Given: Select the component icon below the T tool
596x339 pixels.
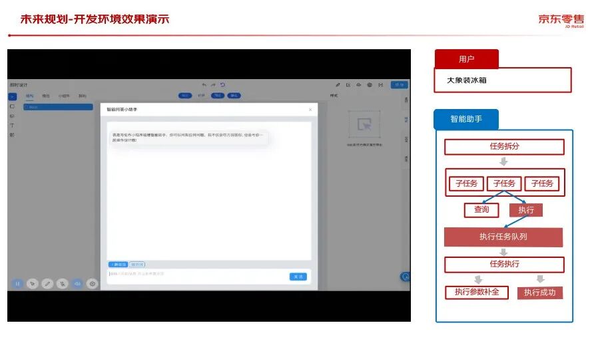Looking at the screenshot, I should click(12, 135).
